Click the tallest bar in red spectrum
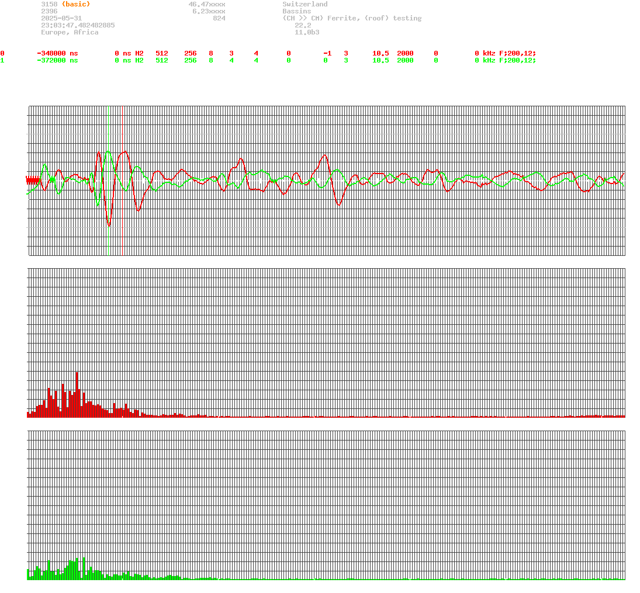Screen dimensions: 640x593 tap(77, 395)
